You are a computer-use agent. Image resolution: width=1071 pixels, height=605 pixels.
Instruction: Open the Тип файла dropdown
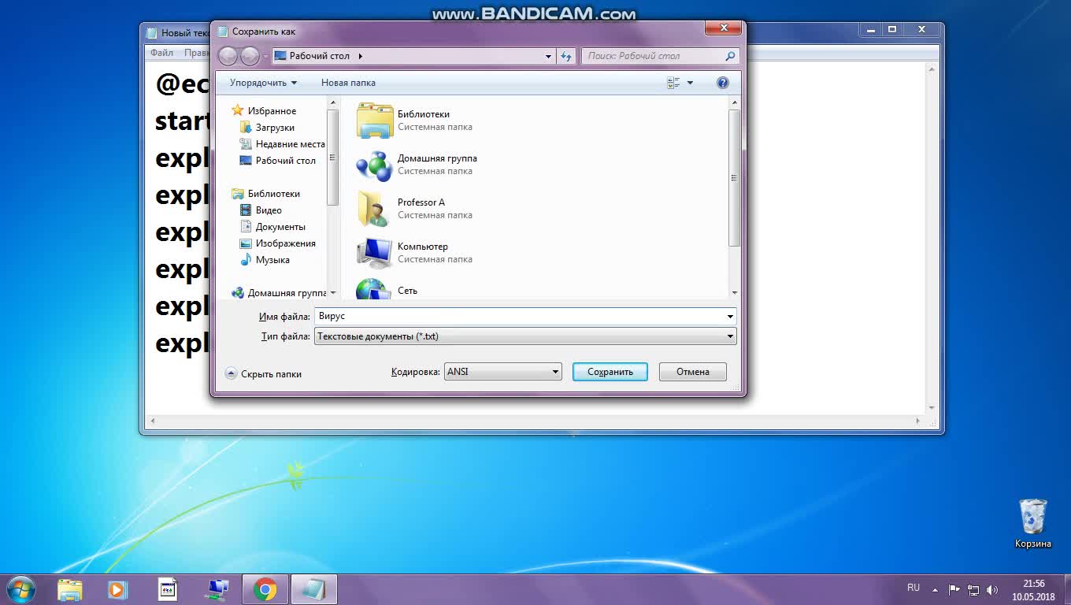(525, 336)
